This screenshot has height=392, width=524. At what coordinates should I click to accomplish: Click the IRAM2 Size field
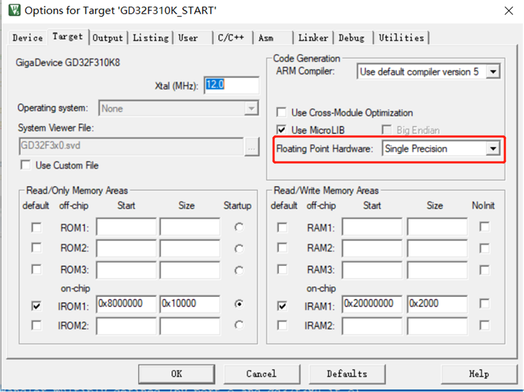(x=437, y=326)
